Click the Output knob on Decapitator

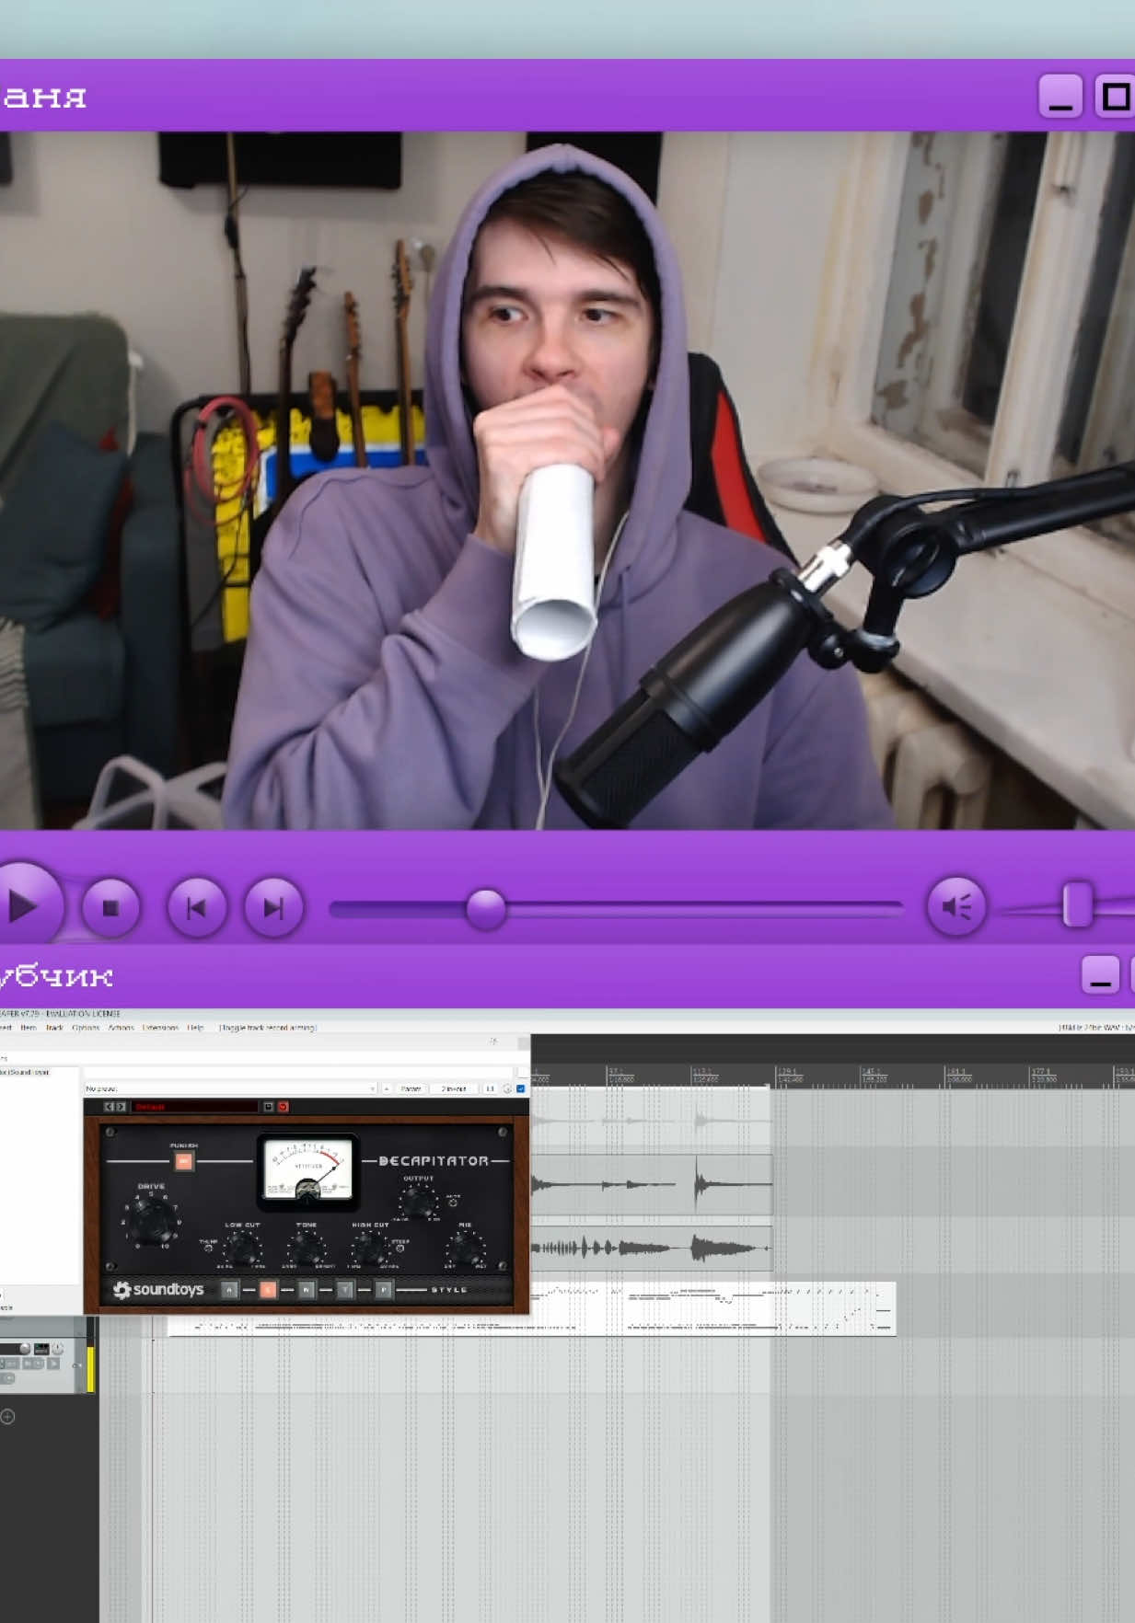click(418, 1201)
